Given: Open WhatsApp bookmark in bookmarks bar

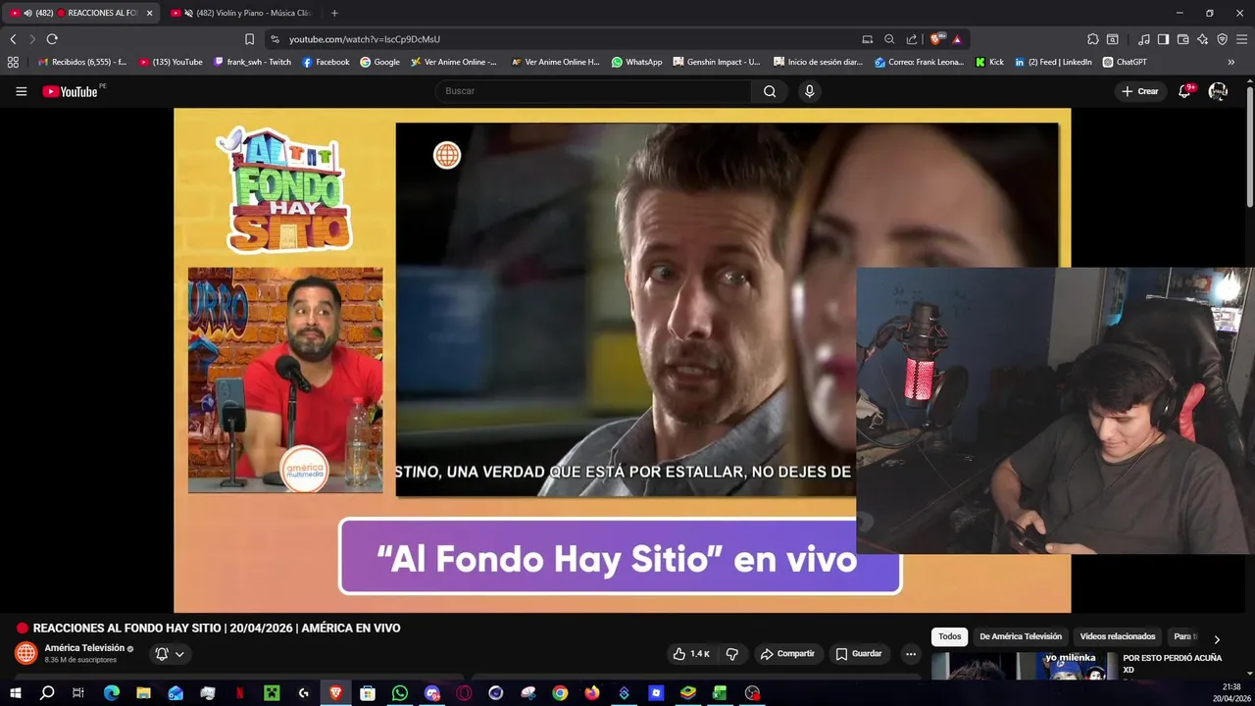Looking at the screenshot, I should (x=636, y=62).
